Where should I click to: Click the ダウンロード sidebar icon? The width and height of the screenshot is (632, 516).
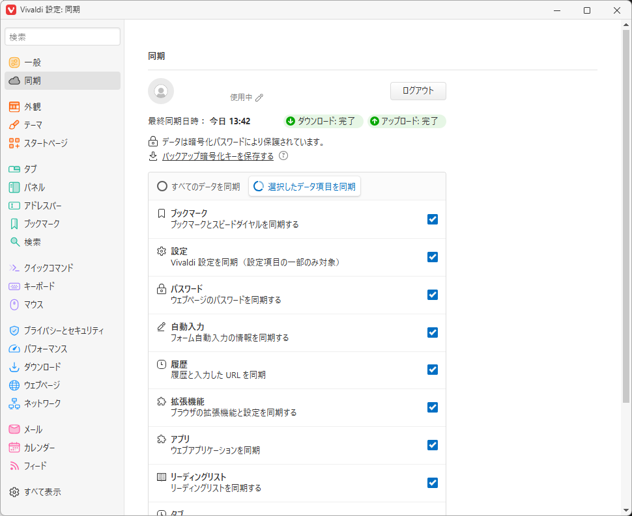tap(14, 367)
